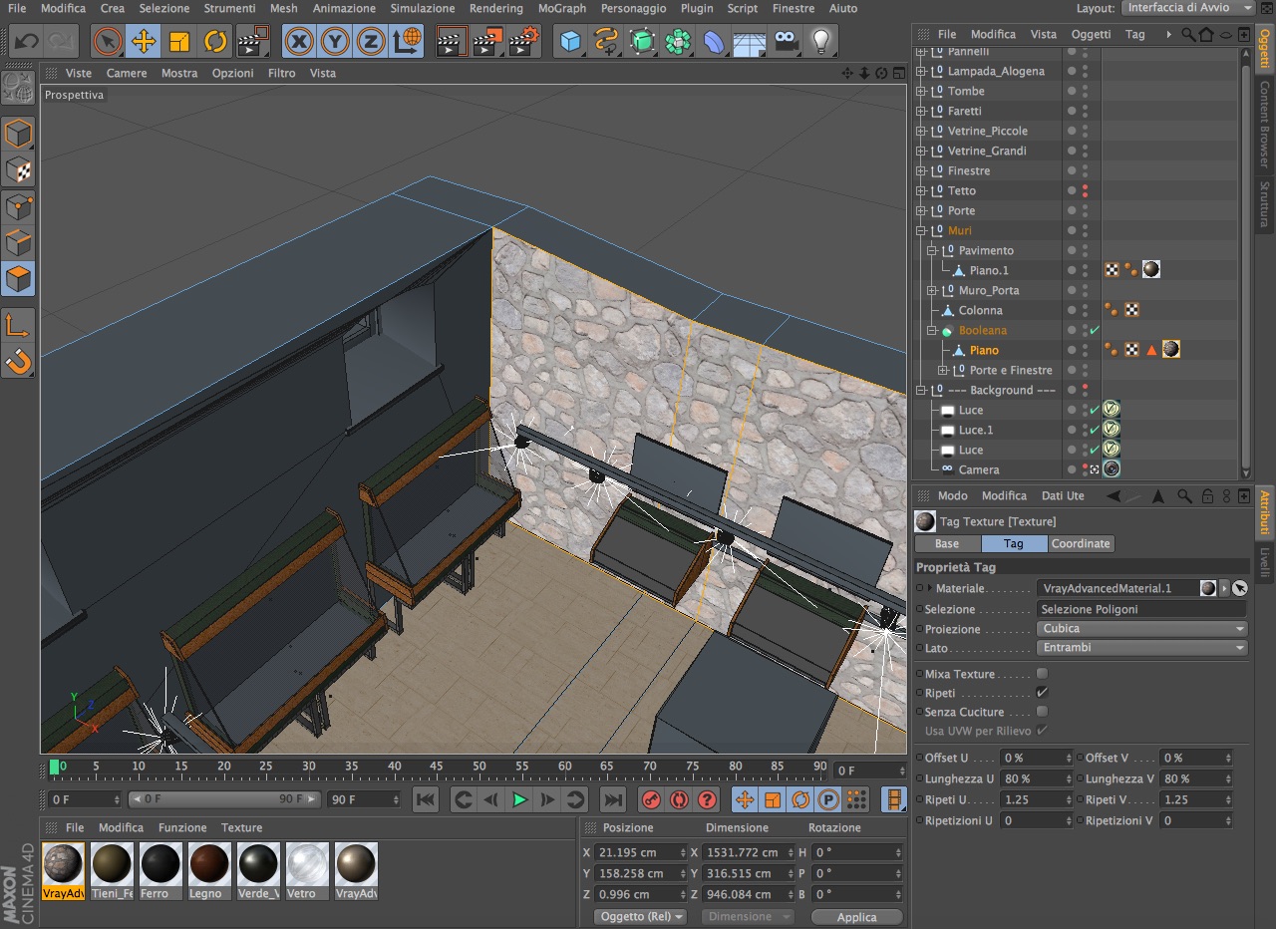Click the Lunghezza U field
The image size is (1276, 929).
coord(1038,778)
